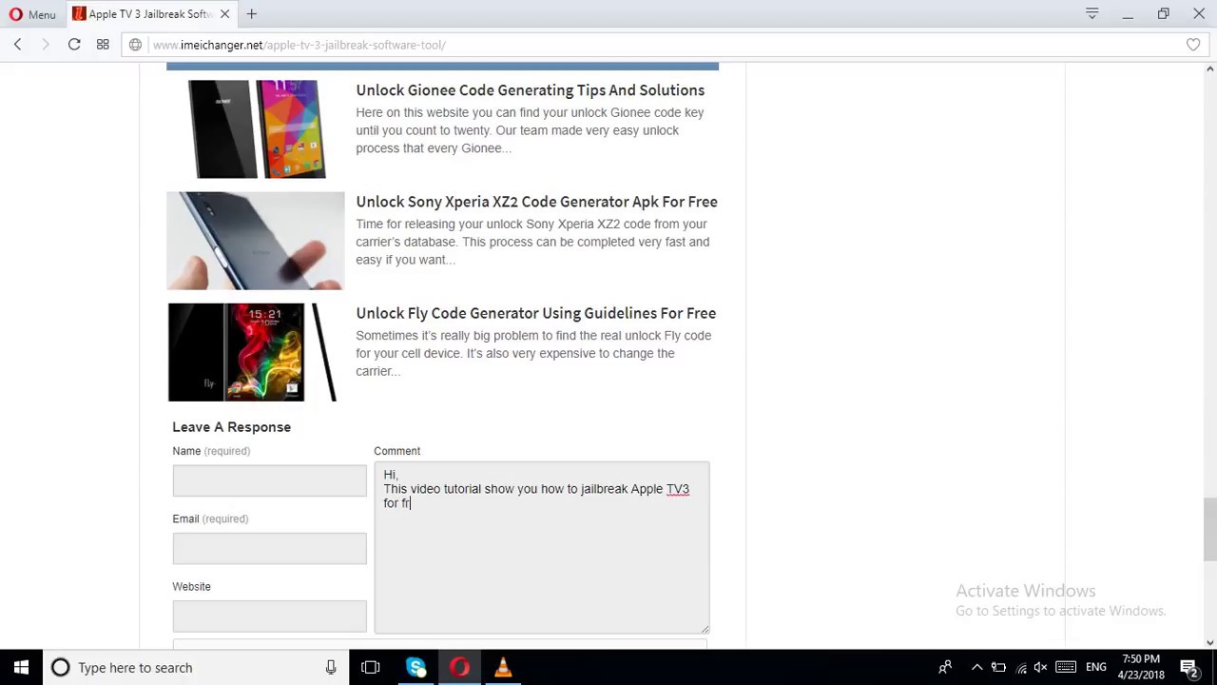Screen dimensions: 1217x685
Task: Open VLC media player from taskbar
Action: tap(503, 668)
